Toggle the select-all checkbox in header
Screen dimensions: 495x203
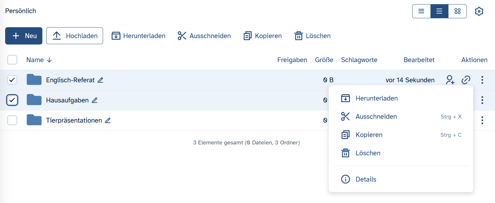click(x=12, y=60)
